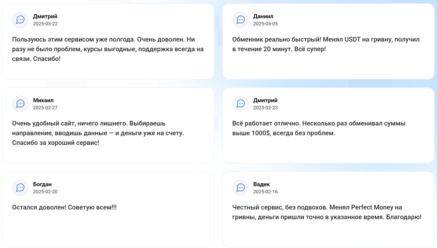
Task: Click chat bubble icon next to Михаил
Action: tap(20, 104)
